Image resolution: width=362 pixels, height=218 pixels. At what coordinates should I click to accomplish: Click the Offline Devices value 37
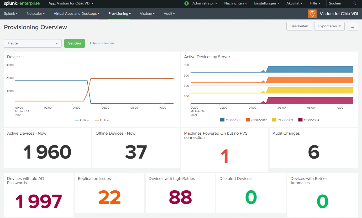[x=136, y=152]
